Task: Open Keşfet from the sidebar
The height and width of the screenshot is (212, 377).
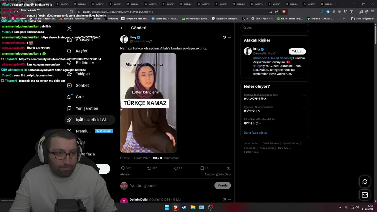Action: (x=77, y=51)
